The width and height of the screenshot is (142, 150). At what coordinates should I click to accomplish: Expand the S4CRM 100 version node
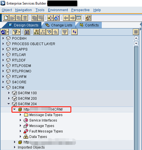(9, 93)
